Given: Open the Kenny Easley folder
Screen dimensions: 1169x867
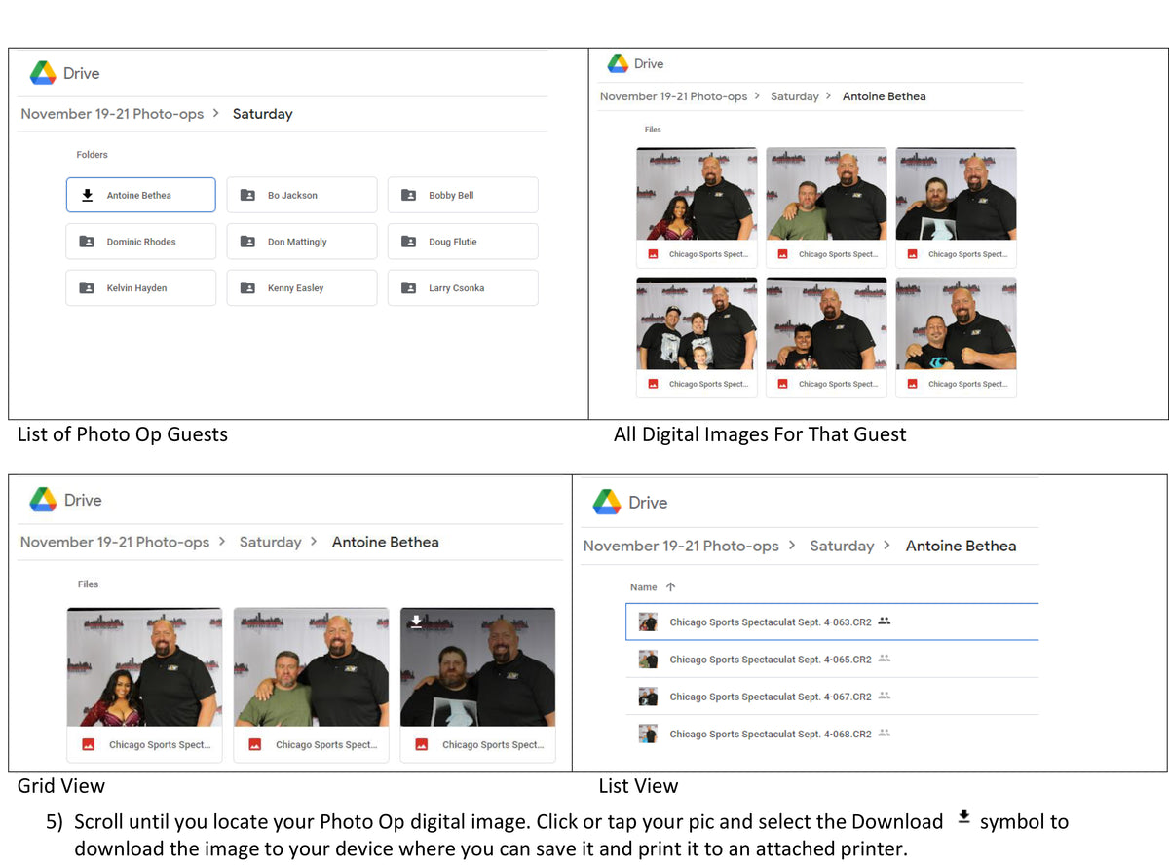Looking at the screenshot, I should tap(302, 288).
